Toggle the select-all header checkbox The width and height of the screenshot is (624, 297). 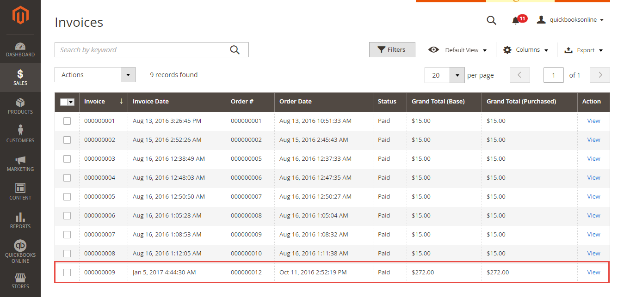click(64, 102)
